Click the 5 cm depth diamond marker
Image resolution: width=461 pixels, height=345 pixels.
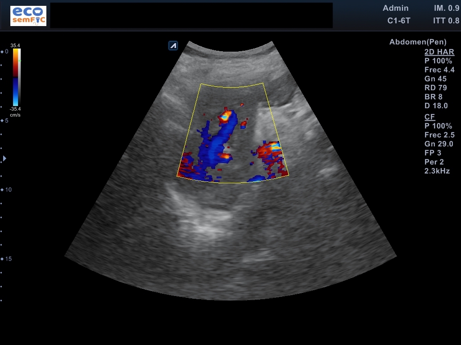coord(2,121)
